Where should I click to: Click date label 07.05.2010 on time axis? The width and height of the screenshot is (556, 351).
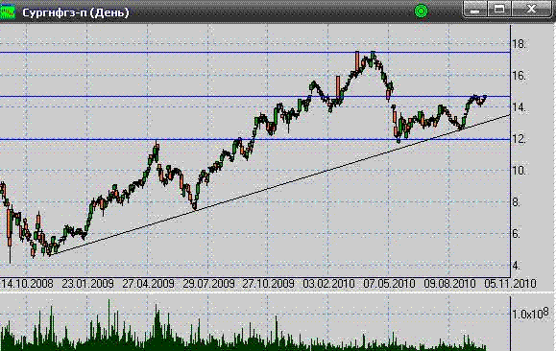coord(389,284)
